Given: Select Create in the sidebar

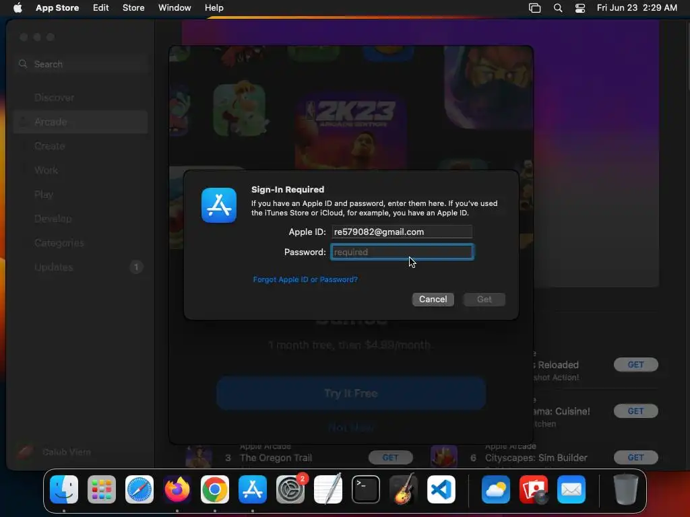Looking at the screenshot, I should [81, 146].
